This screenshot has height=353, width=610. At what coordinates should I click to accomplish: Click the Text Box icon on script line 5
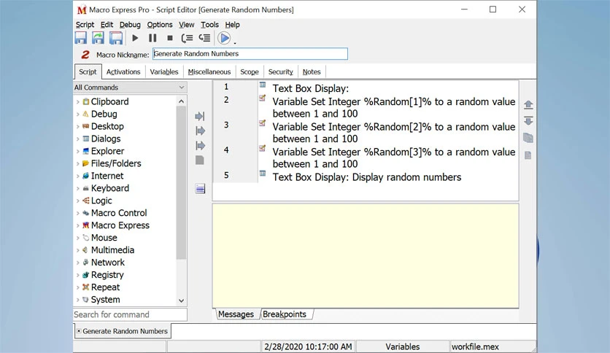pyautogui.click(x=263, y=174)
